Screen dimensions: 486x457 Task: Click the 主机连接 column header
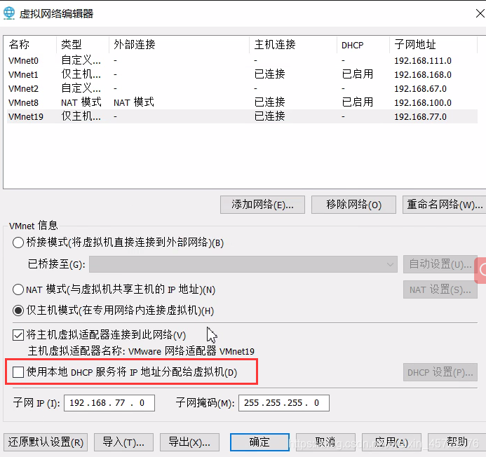click(x=293, y=45)
